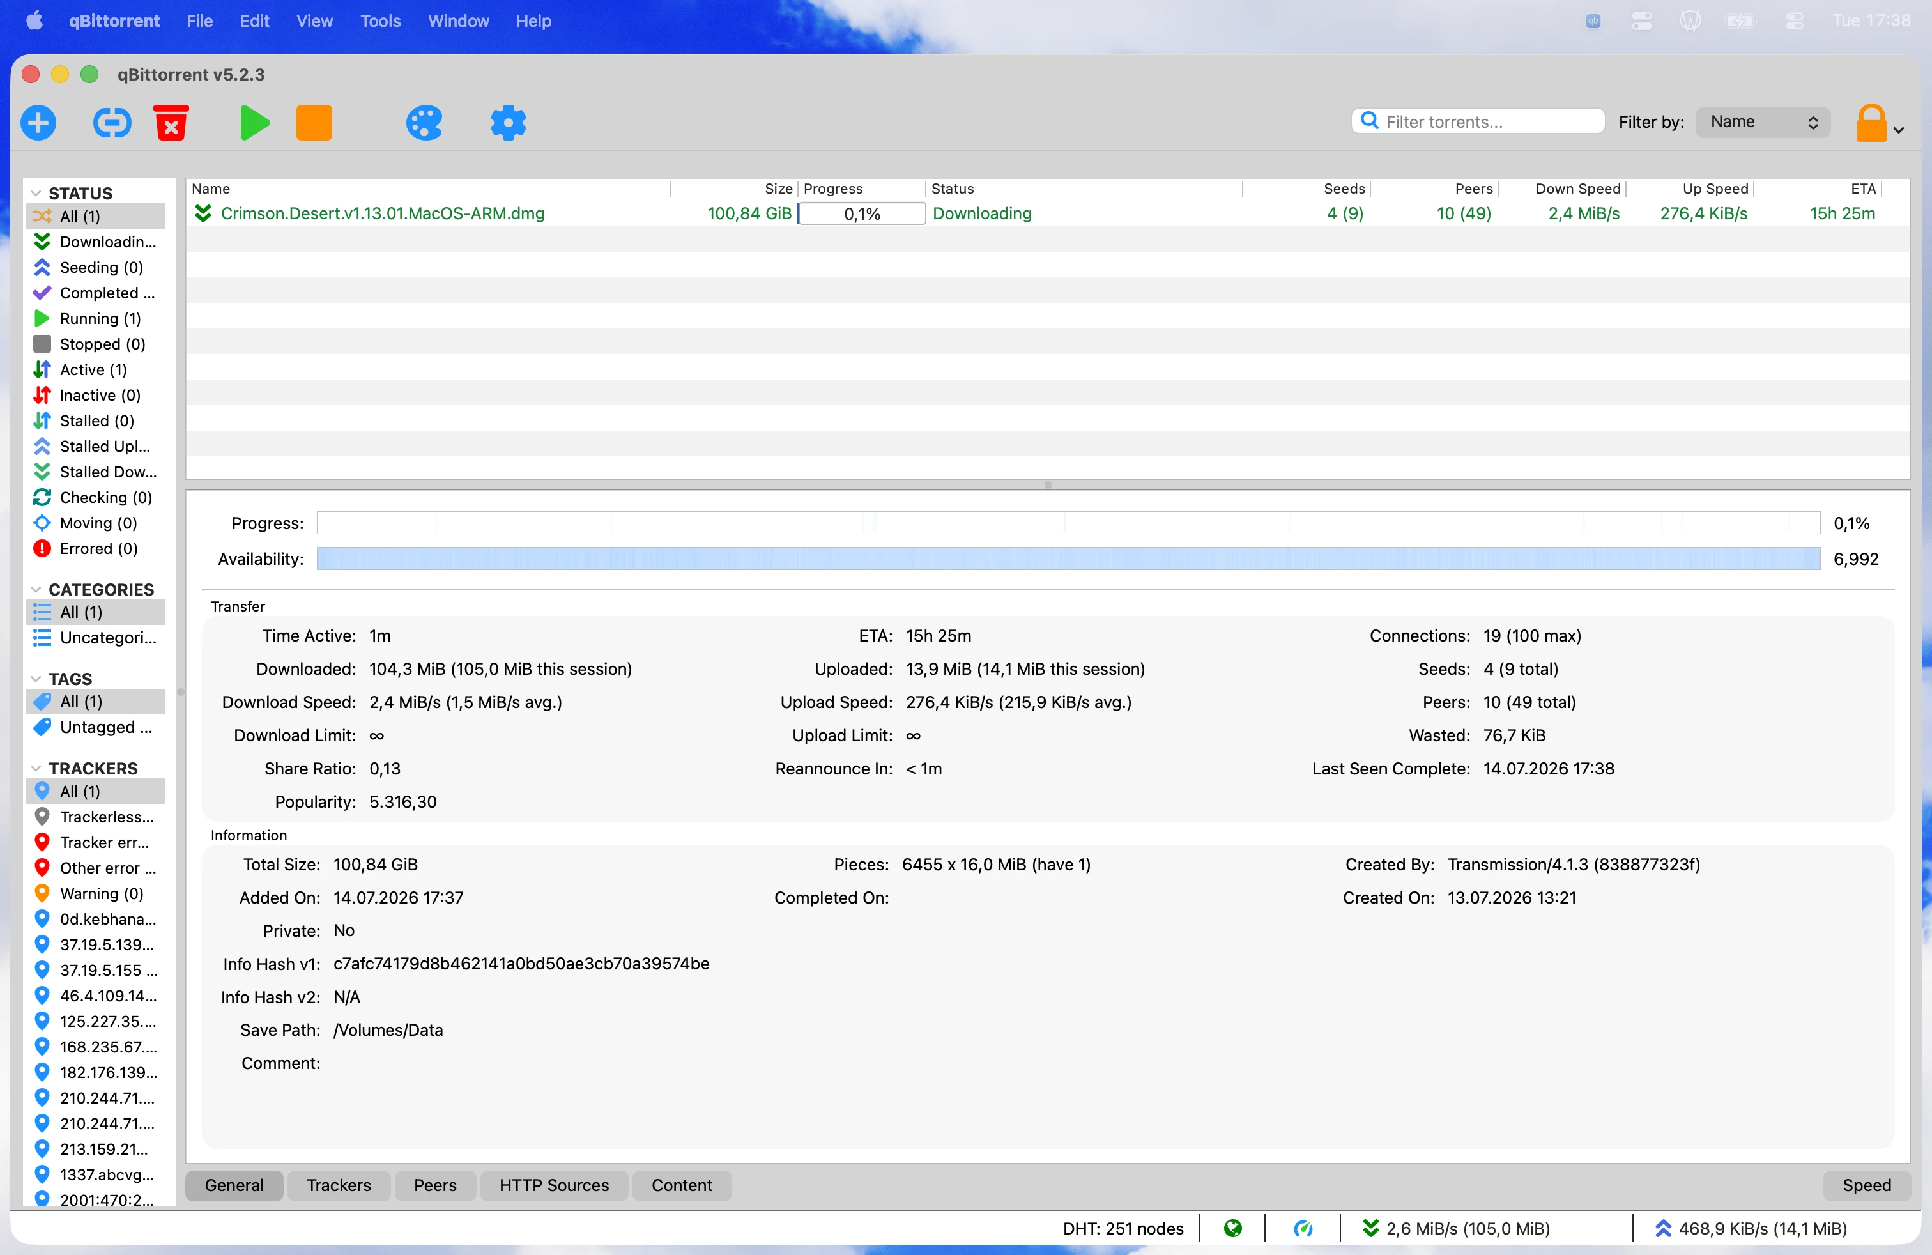Viewport: 1932px width, 1255px height.
Task: Select the Uncategorized category filter
Action: pos(96,638)
